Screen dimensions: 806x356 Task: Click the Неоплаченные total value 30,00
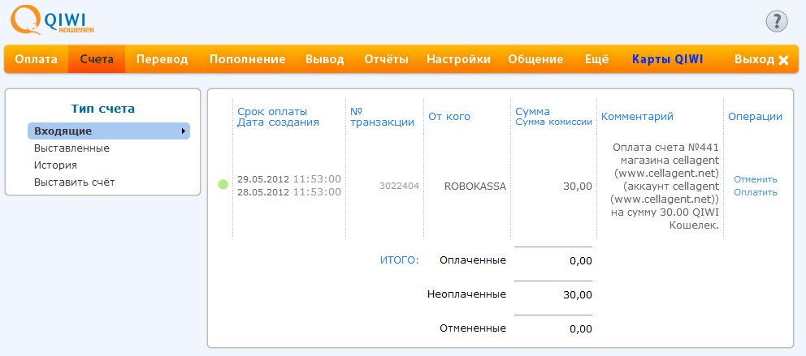578,295
